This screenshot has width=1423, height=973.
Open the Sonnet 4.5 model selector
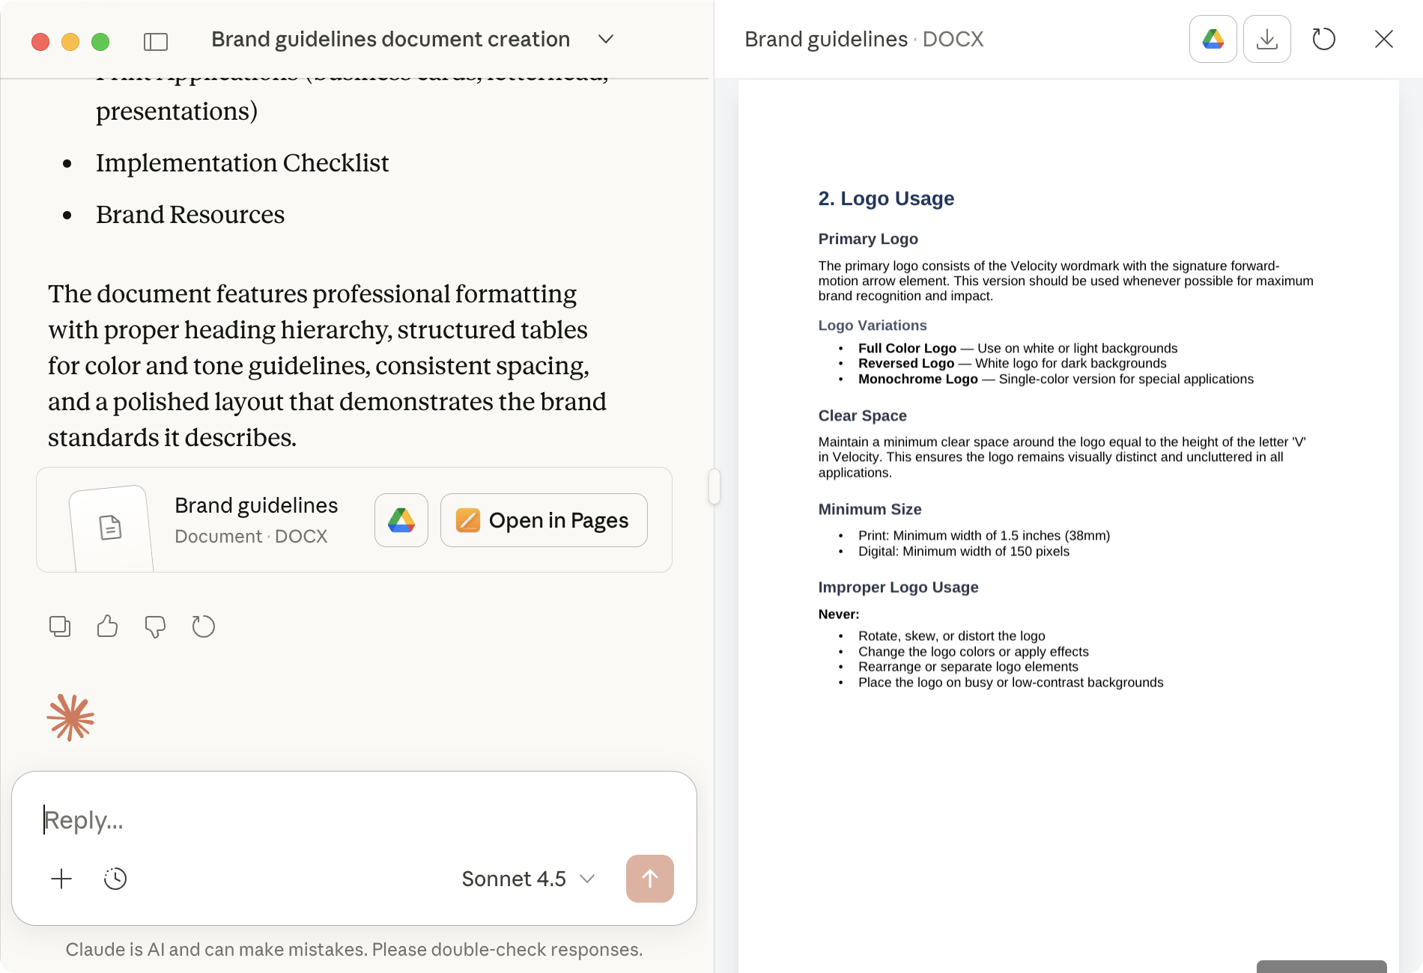[525, 879]
